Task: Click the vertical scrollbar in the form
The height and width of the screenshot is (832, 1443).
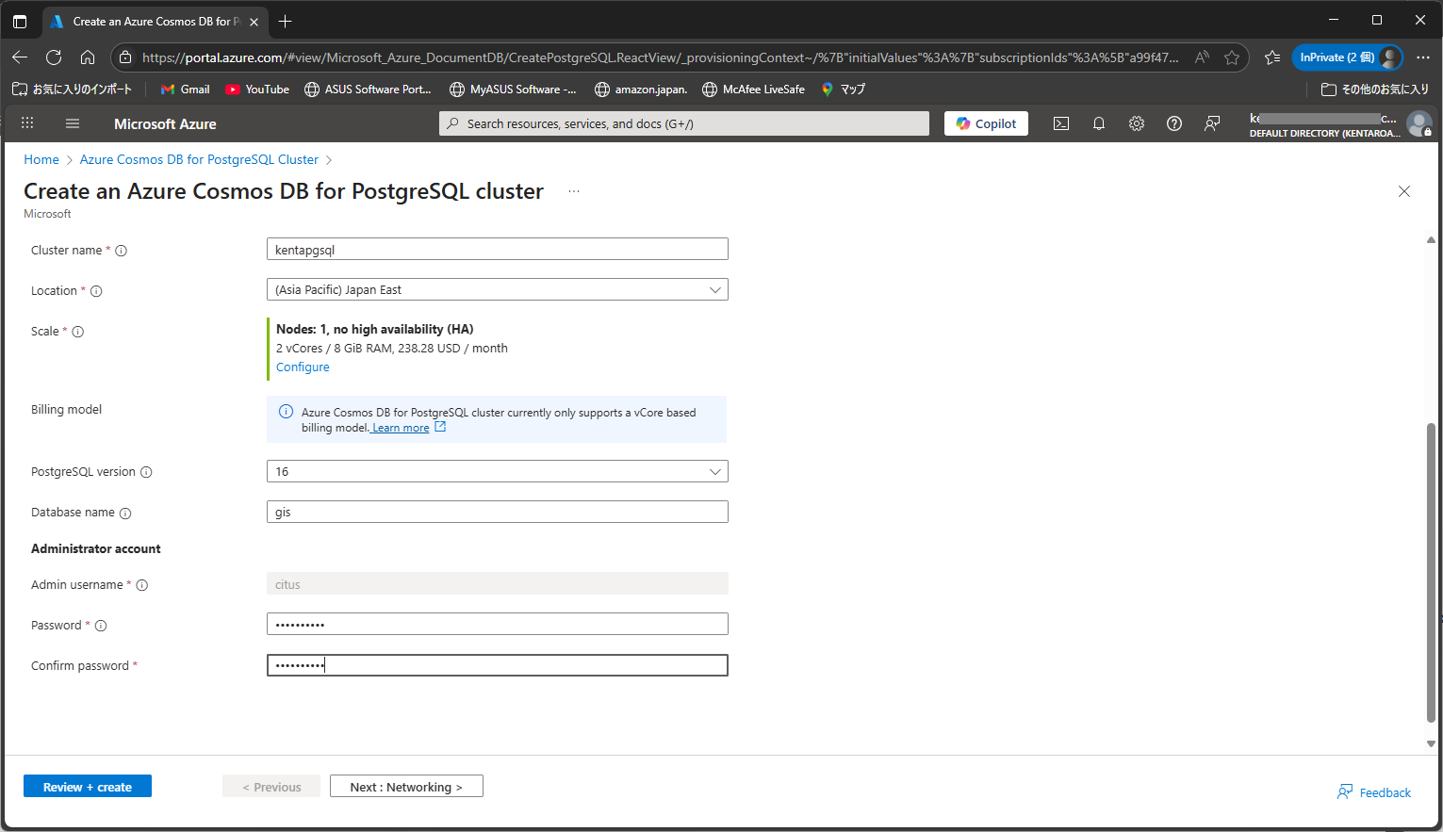Action: pyautogui.click(x=1431, y=573)
